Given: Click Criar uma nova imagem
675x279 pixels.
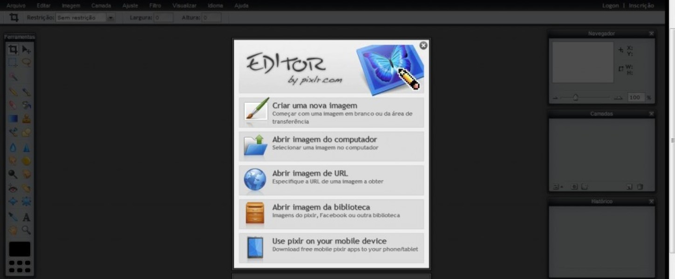Looking at the screenshot, I should pyautogui.click(x=331, y=113).
